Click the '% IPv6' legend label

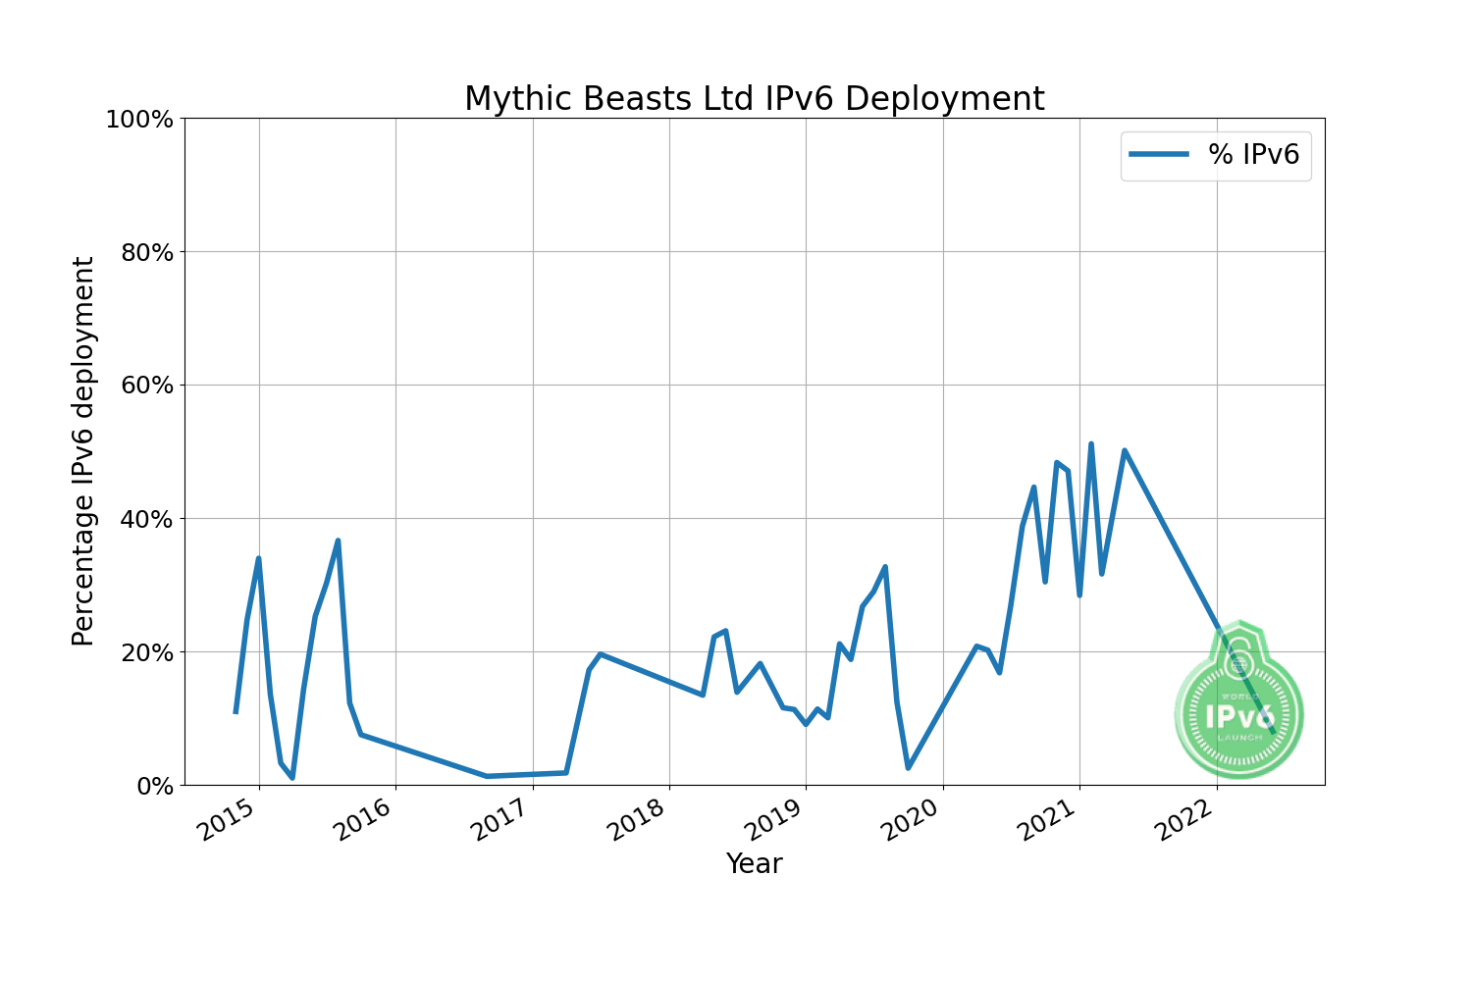(1253, 154)
